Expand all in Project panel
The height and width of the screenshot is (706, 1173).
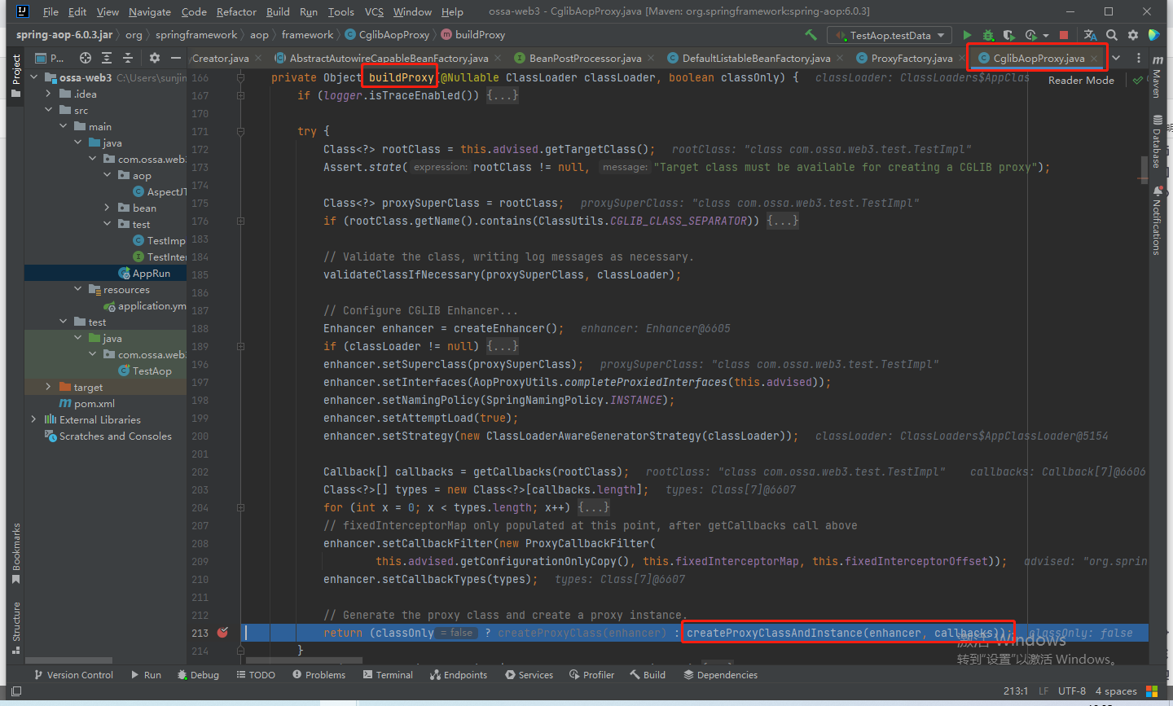pos(107,58)
